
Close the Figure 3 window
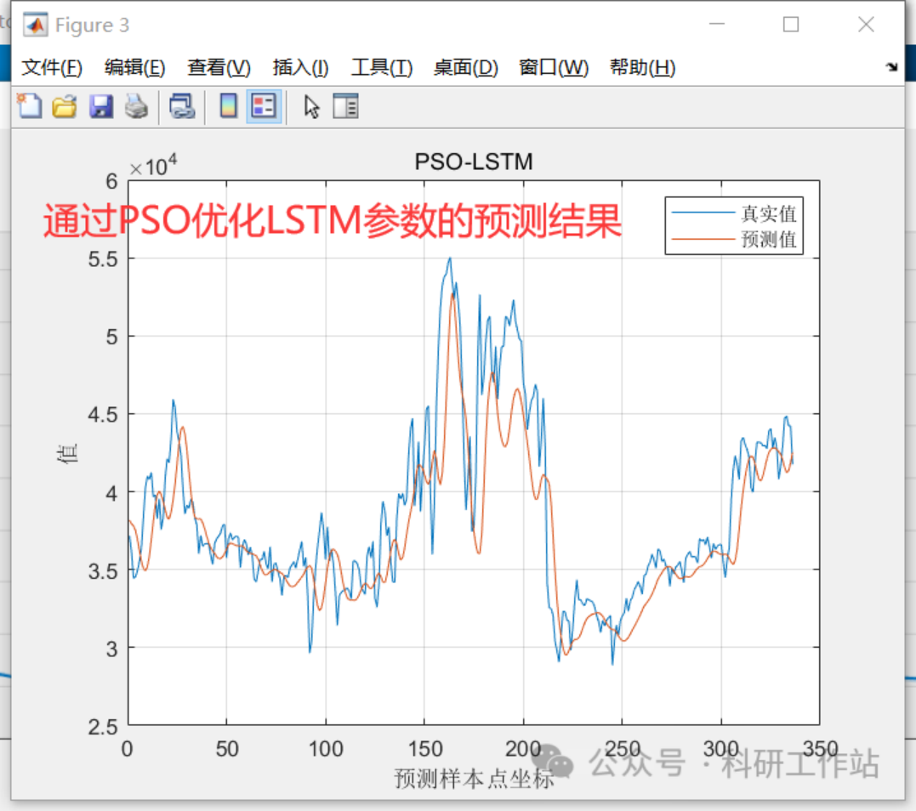point(866,25)
